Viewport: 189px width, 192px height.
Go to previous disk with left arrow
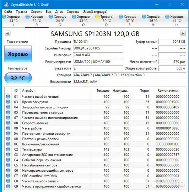[x=7, y=33]
